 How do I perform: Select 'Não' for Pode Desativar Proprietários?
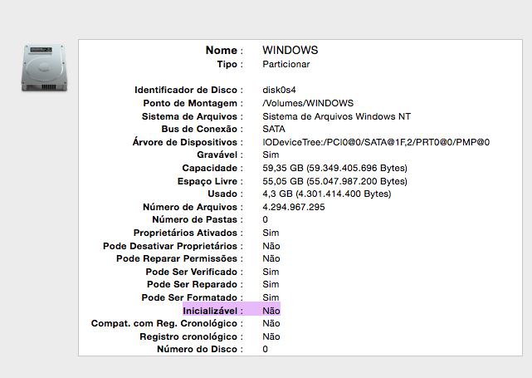click(x=271, y=246)
